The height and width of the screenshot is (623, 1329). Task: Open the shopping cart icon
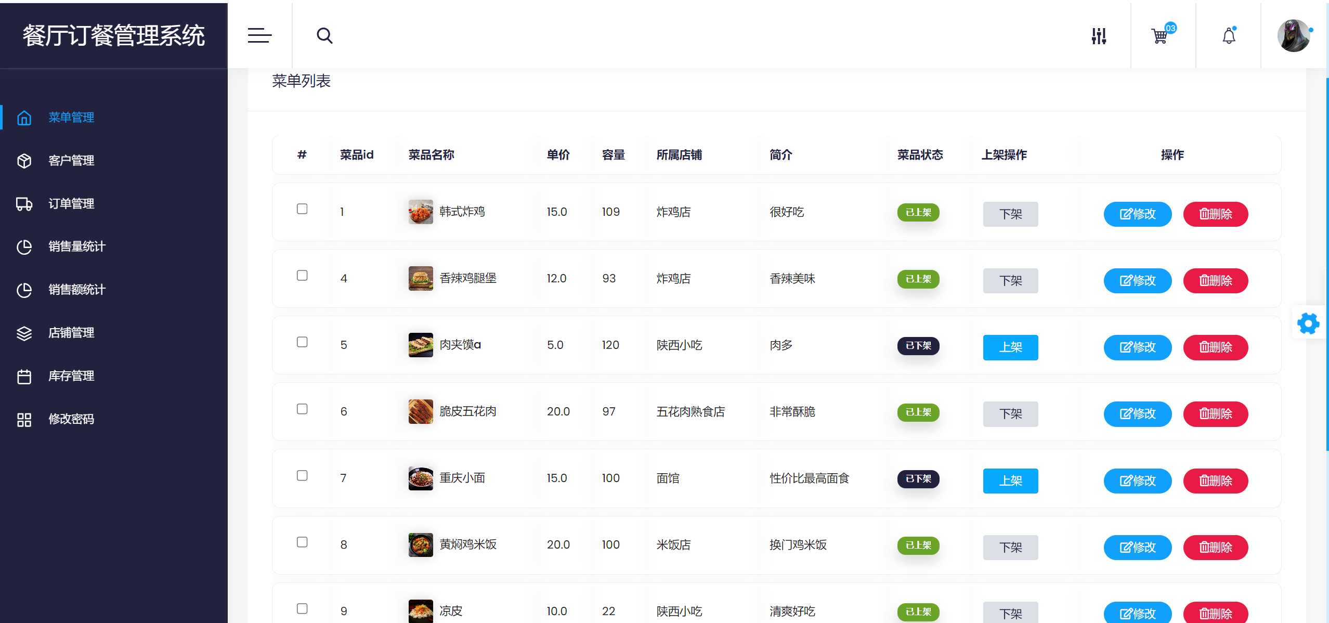click(x=1160, y=36)
